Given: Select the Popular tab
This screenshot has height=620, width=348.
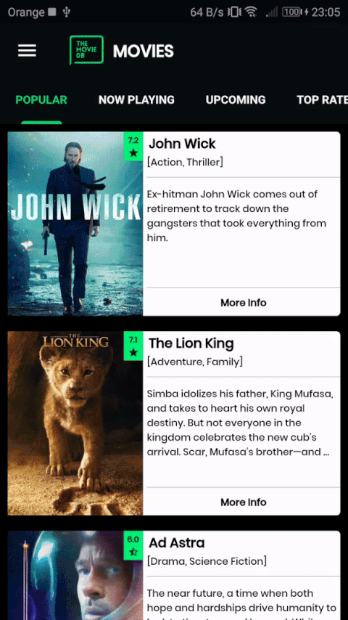Looking at the screenshot, I should point(41,99).
